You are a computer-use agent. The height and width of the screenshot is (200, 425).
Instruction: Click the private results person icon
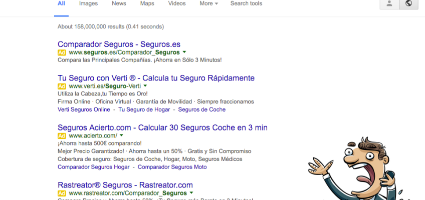pos(389,4)
